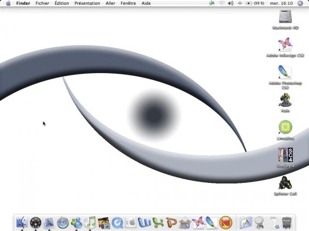
Task: Click the InDesign butterfly icon in Dock
Action: 198,223
